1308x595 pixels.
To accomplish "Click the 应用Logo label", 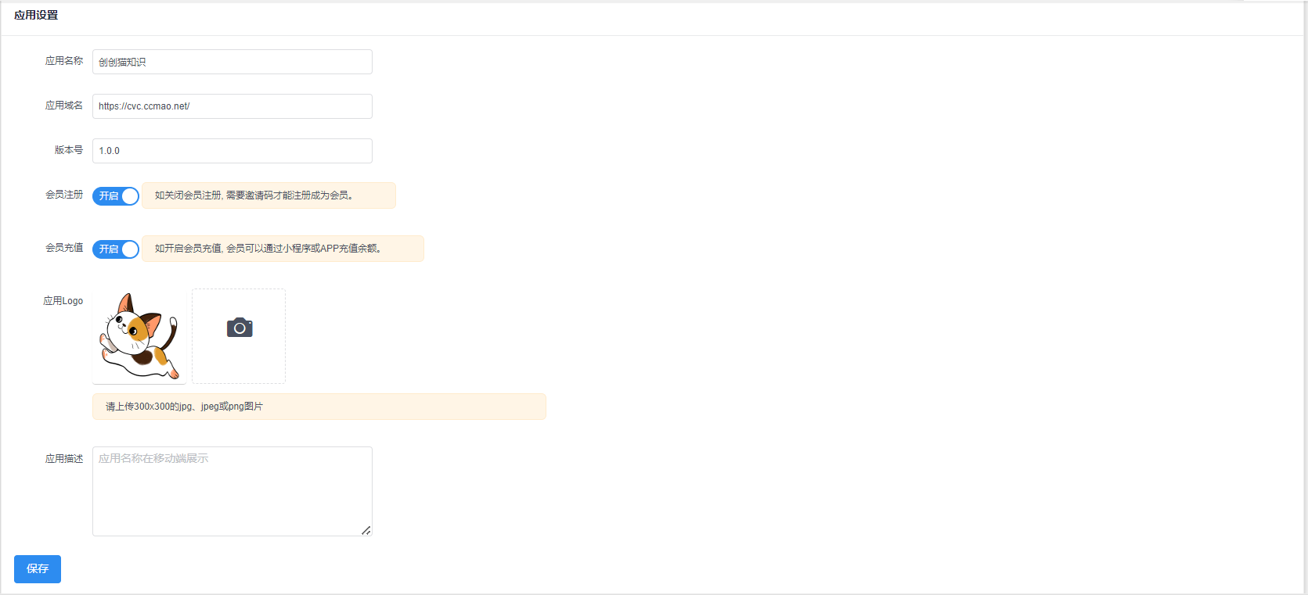I will (x=63, y=301).
